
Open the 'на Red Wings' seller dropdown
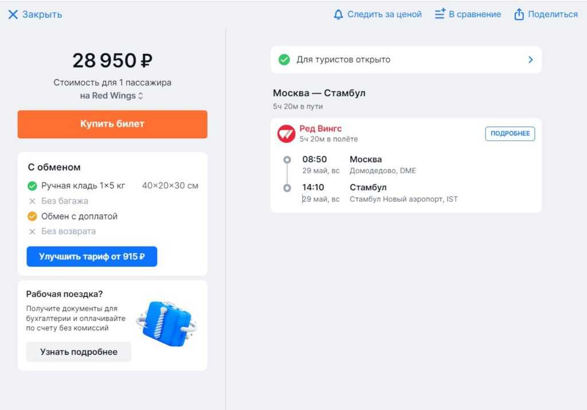click(x=112, y=96)
